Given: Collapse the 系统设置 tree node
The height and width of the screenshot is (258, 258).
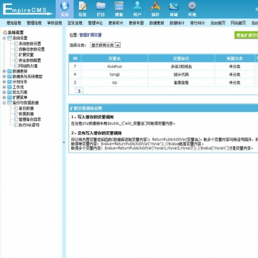Looking at the screenshot, I should (x=4, y=38).
